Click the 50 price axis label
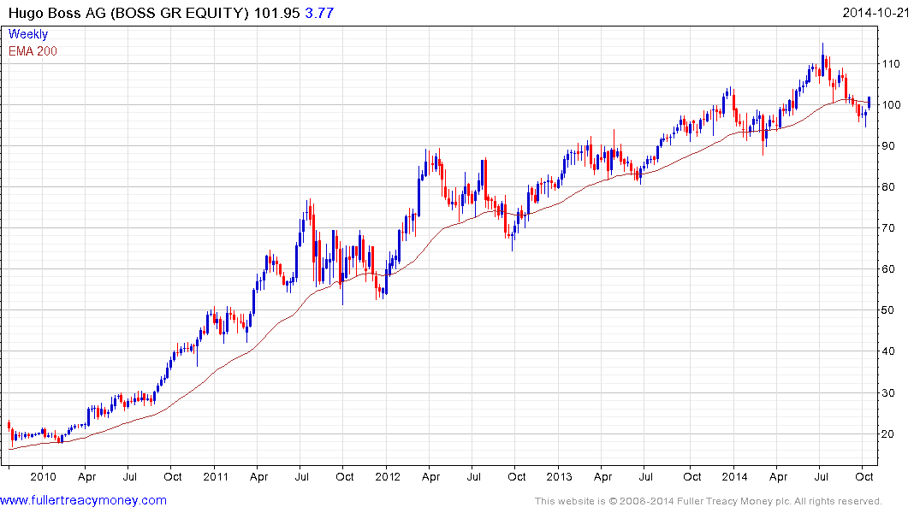 pos(888,310)
